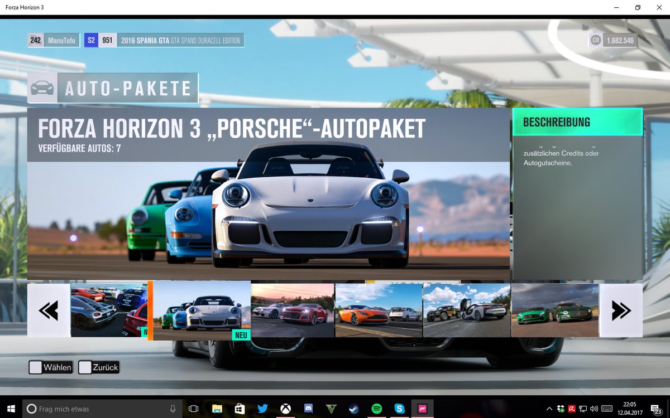Viewport: 670px width, 418px height.
Task: Click the 951 performance index value
Action: pyautogui.click(x=107, y=41)
